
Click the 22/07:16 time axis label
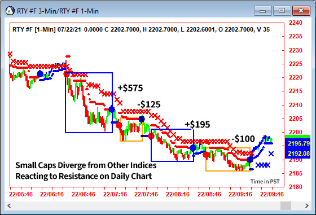pos(115,194)
